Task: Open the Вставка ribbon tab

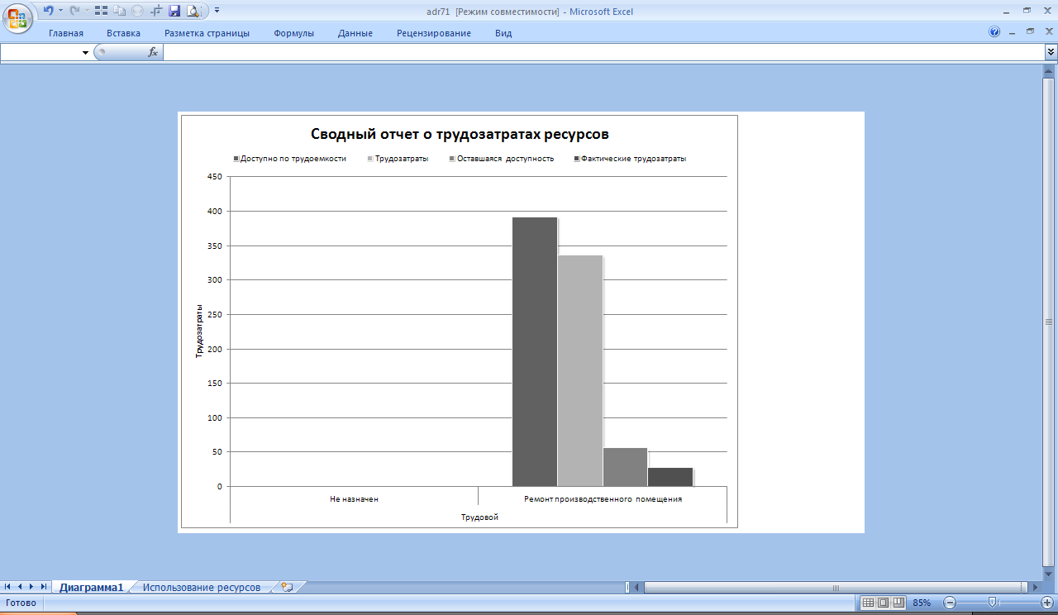Action: [123, 33]
